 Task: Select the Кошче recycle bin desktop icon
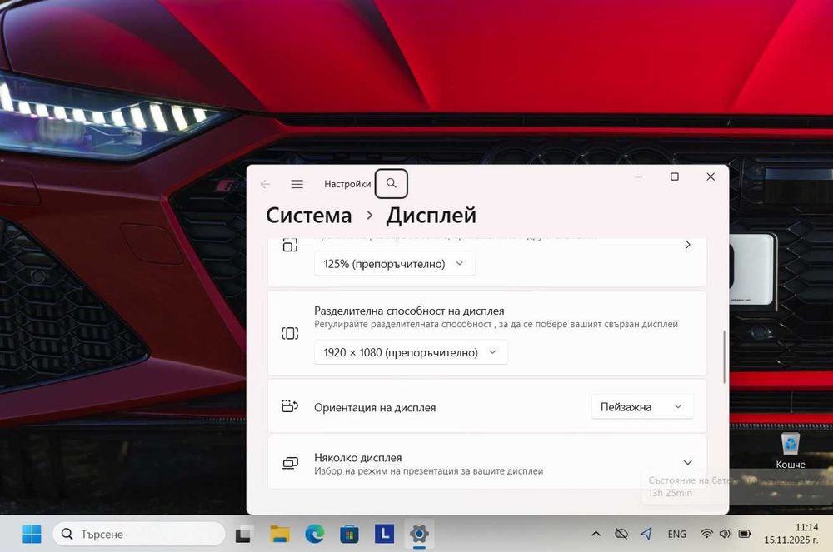791,450
